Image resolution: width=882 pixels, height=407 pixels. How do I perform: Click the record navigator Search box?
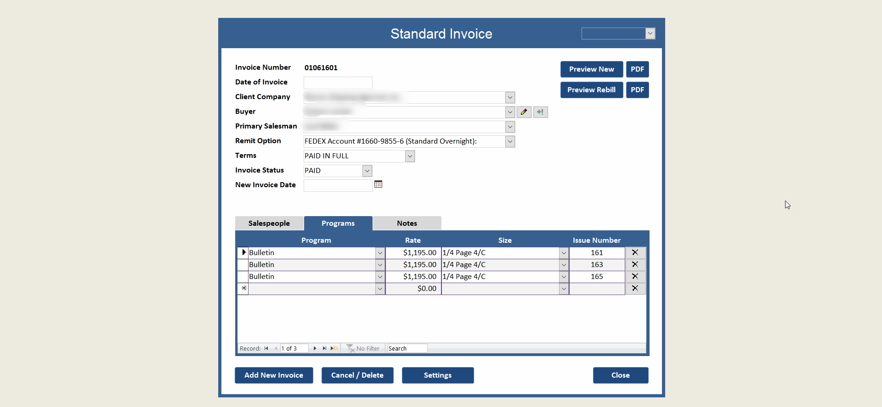pyautogui.click(x=407, y=349)
